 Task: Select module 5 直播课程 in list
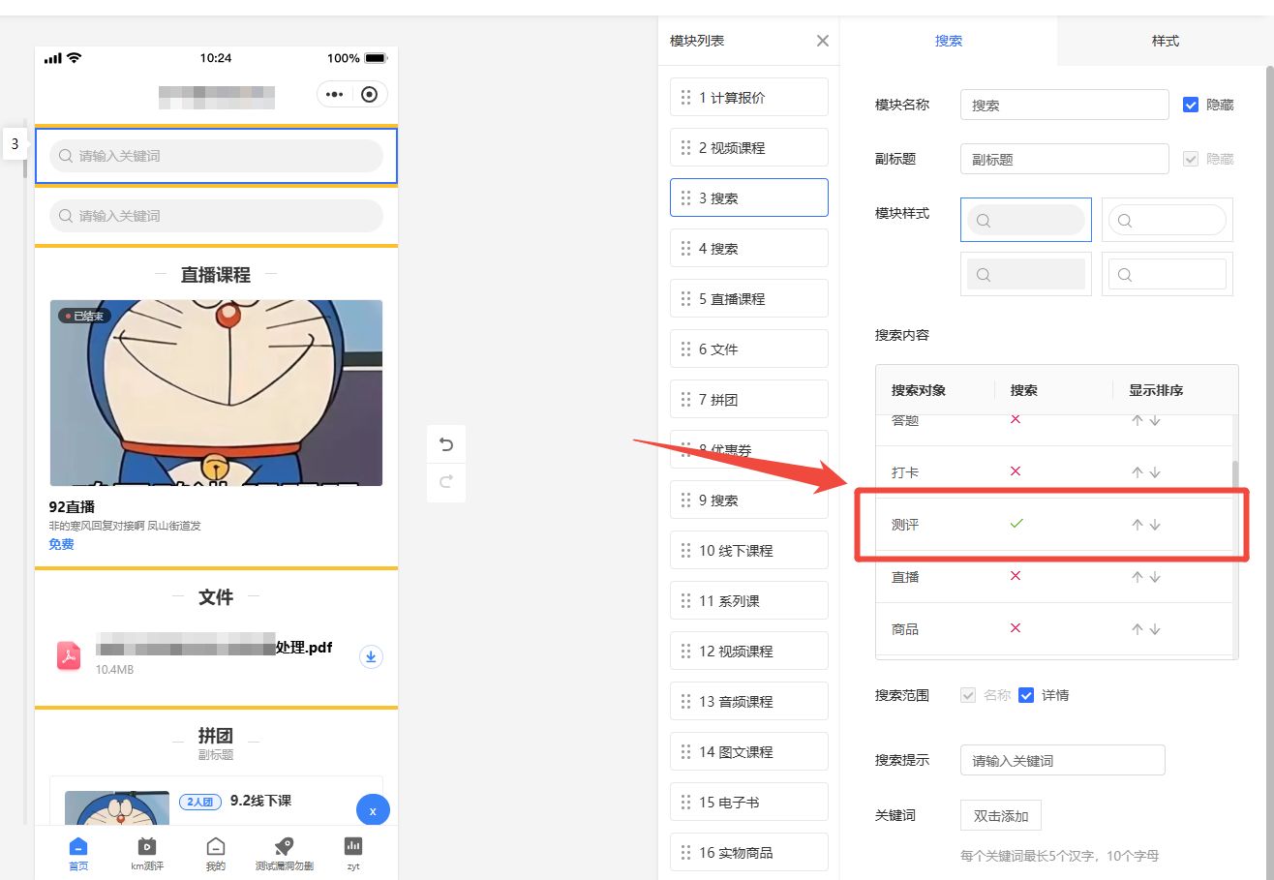[749, 298]
